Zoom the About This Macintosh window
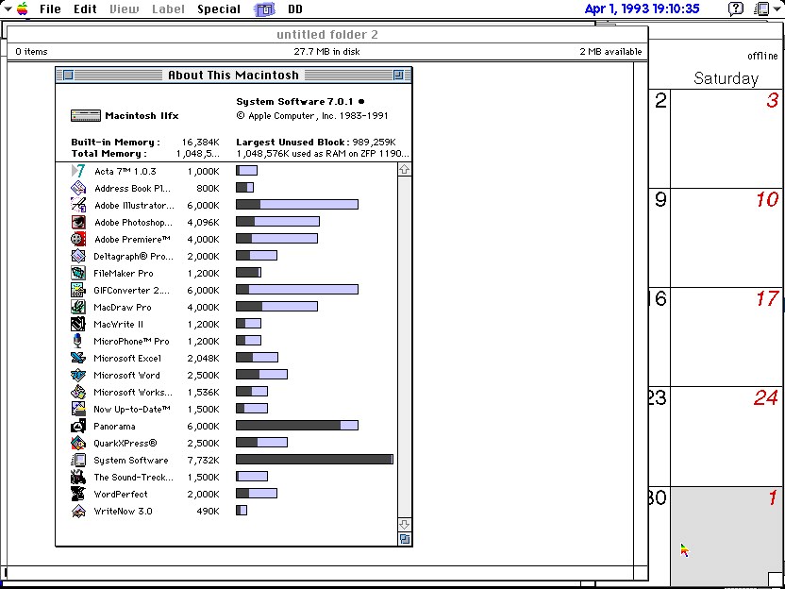This screenshot has width=785, height=589. 398,76
